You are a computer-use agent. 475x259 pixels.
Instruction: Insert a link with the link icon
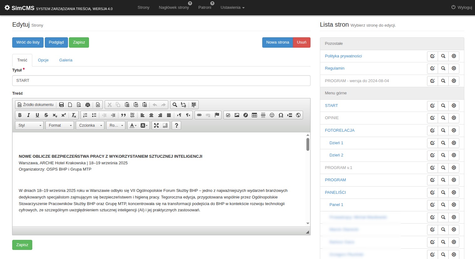coord(199,115)
